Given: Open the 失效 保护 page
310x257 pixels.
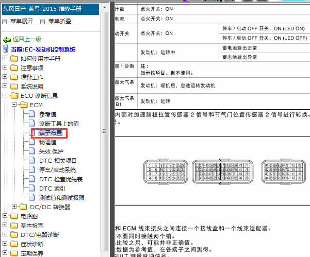Looking at the screenshot, I should 51,151.
